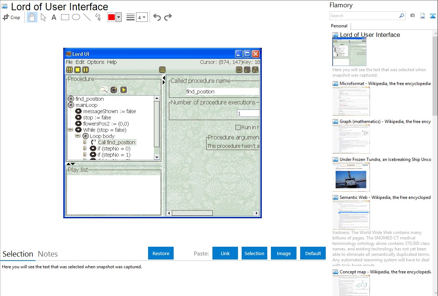Screen dimensions: 438x296
Task: Redo the annotation
Action: (x=168, y=17)
